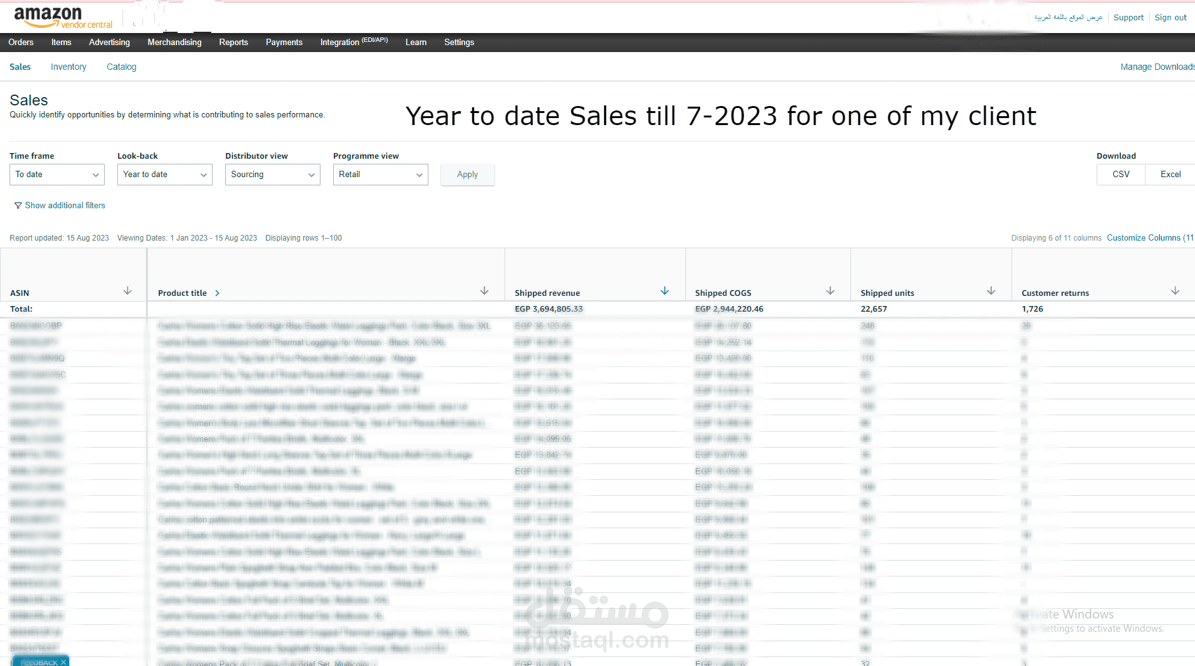The width and height of the screenshot is (1195, 666).
Task: Open the Payments menu
Action: [284, 43]
